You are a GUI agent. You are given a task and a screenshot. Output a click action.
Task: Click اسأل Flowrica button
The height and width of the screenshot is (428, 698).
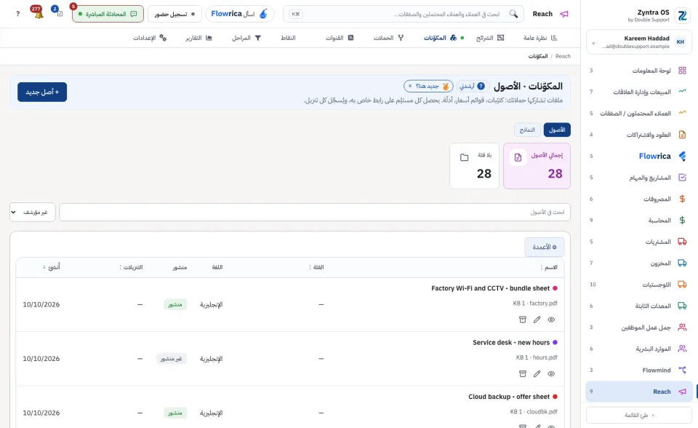tap(239, 14)
